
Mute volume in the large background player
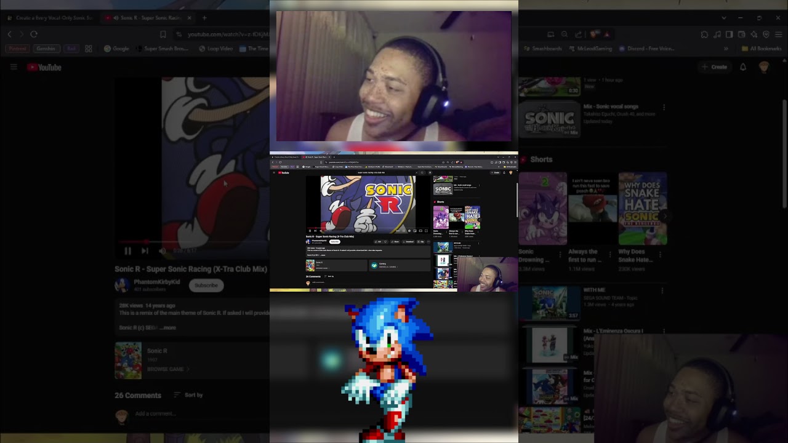coord(163,250)
